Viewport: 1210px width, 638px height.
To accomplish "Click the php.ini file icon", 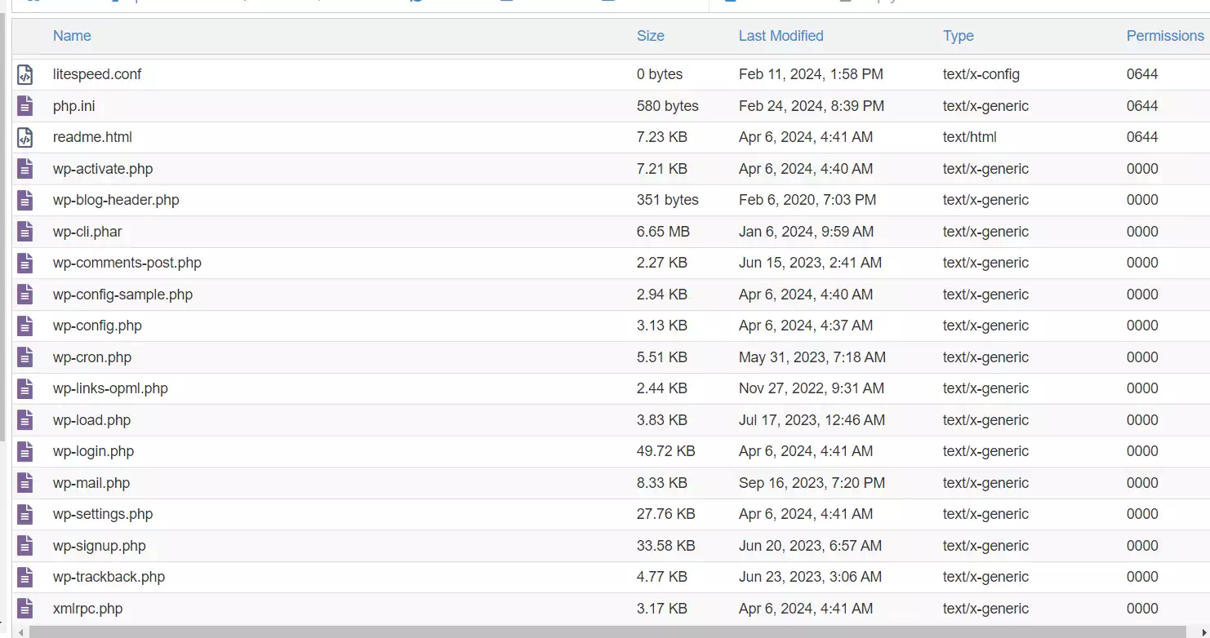I will (25, 106).
